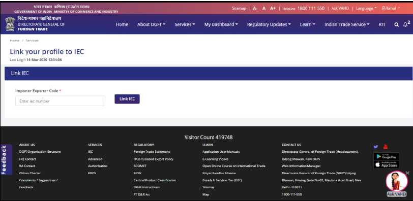Screen dimensions: 413x201
Task: Click the DGFT national emblem logo
Action: (10, 24)
